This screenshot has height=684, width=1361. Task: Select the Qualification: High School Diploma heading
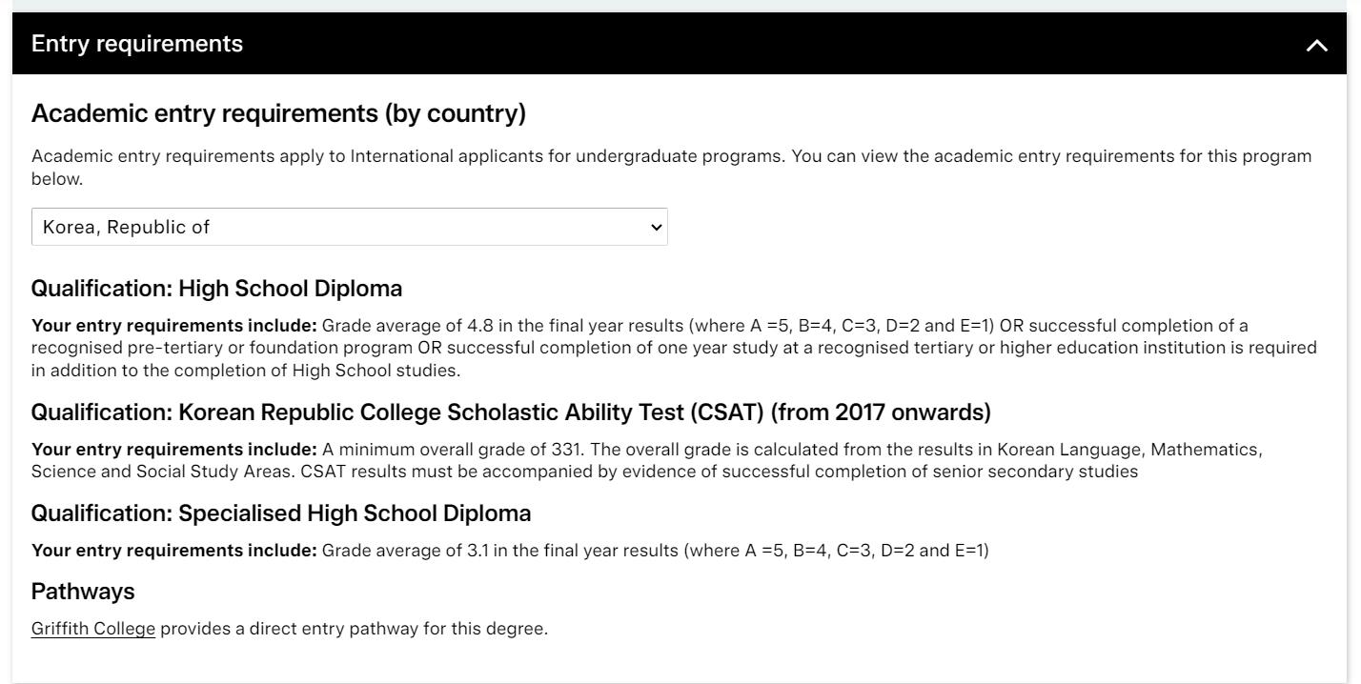[217, 289]
